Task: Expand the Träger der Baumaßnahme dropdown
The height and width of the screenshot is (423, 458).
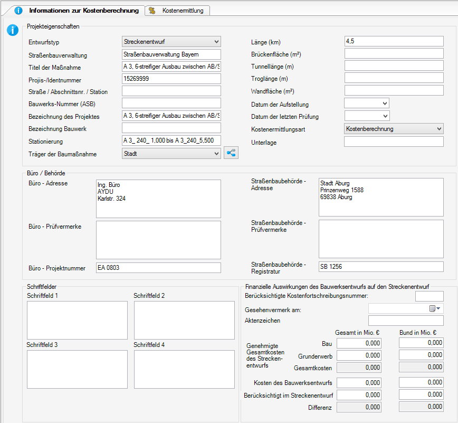Action: 171,154
